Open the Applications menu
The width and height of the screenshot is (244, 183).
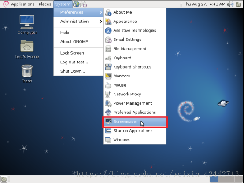click(23, 4)
